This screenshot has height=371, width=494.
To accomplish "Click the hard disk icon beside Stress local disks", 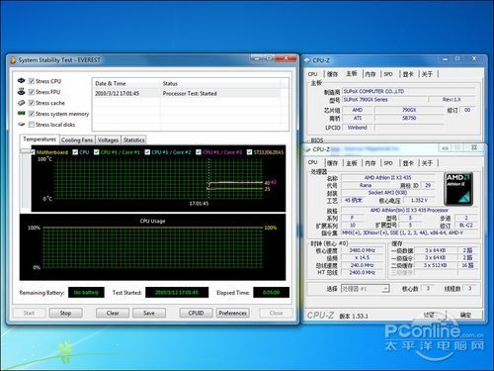I will (x=22, y=125).
